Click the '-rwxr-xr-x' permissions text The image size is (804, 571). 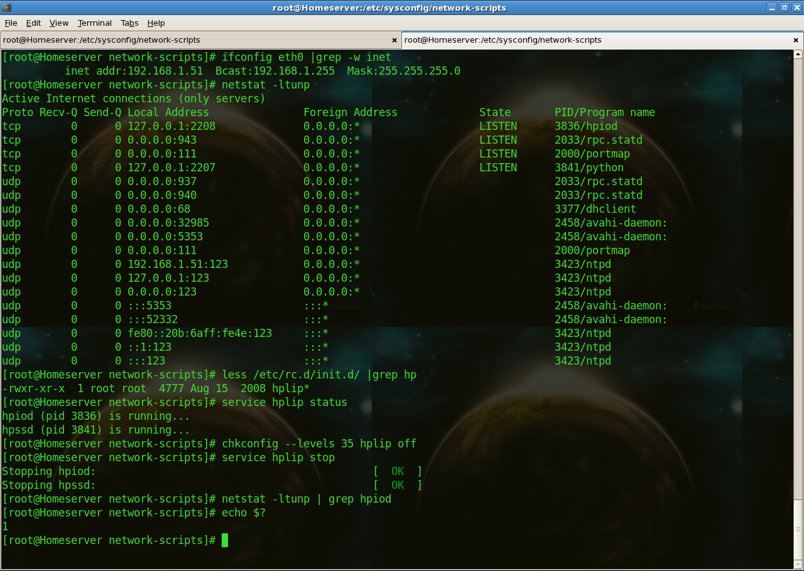click(x=33, y=388)
